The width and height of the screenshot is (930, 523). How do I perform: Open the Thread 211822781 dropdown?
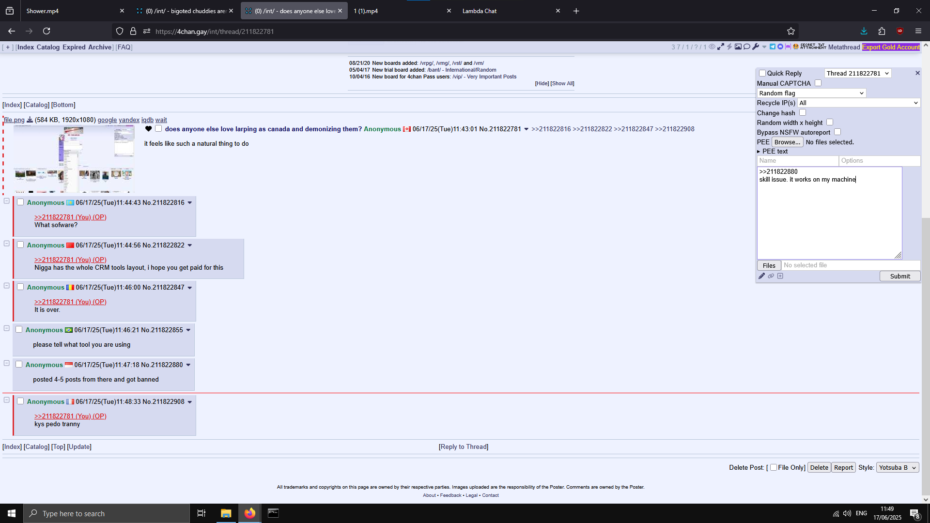click(857, 73)
